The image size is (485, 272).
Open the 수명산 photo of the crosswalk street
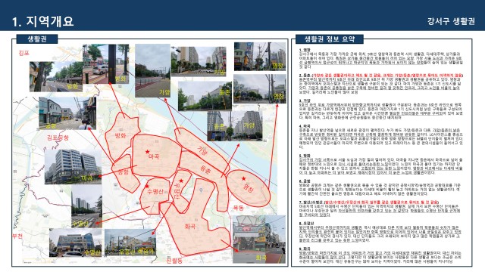(x=86, y=206)
